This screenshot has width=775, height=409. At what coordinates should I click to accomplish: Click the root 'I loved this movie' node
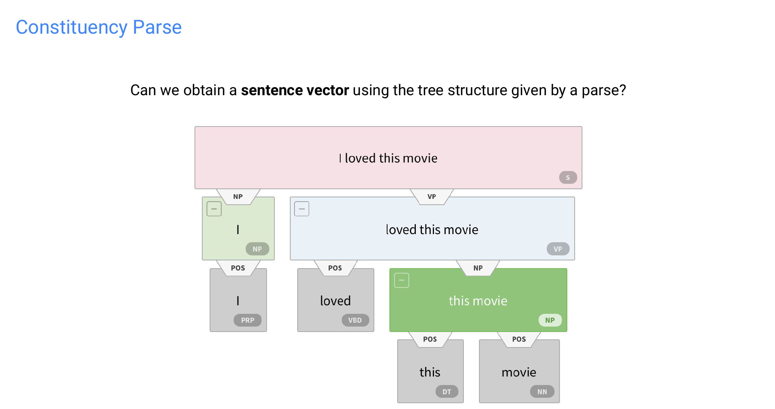[388, 158]
